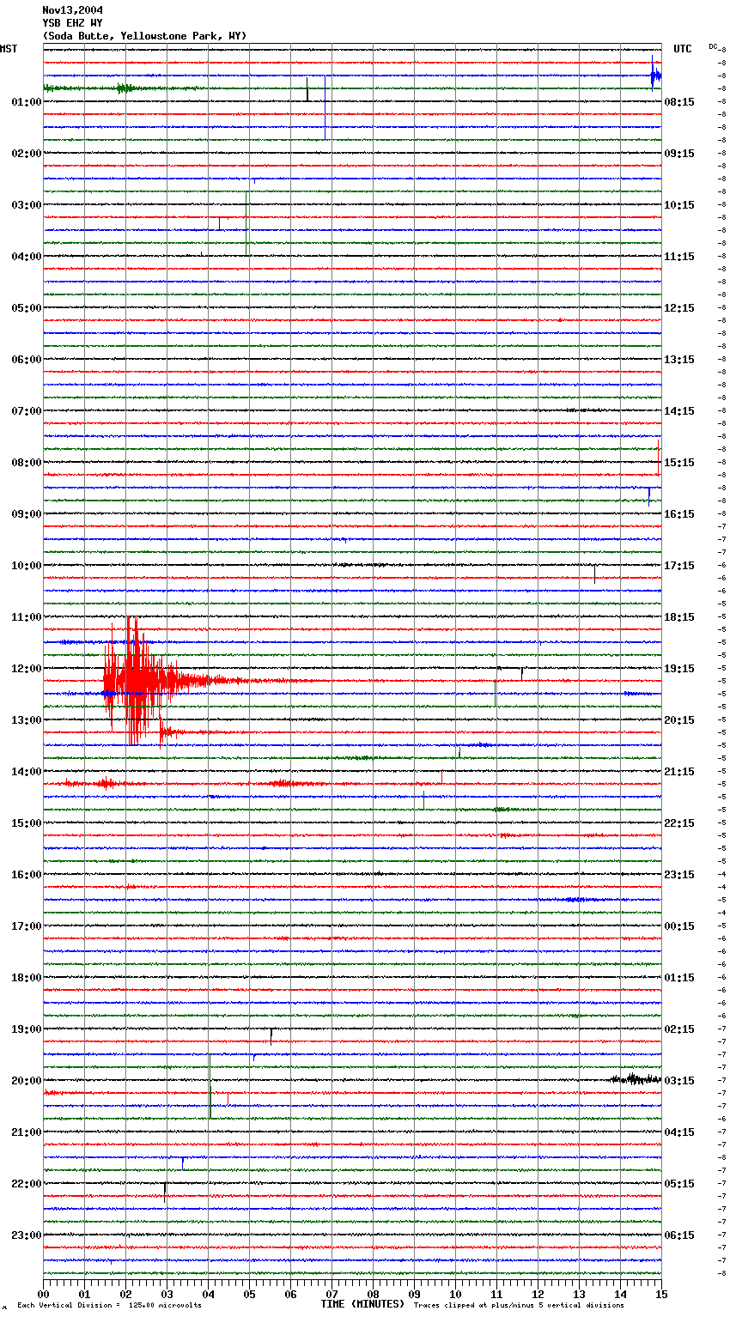Select the 08:00 MST time label
Image resolution: width=730 pixels, height=1317 pixels.
point(27,463)
